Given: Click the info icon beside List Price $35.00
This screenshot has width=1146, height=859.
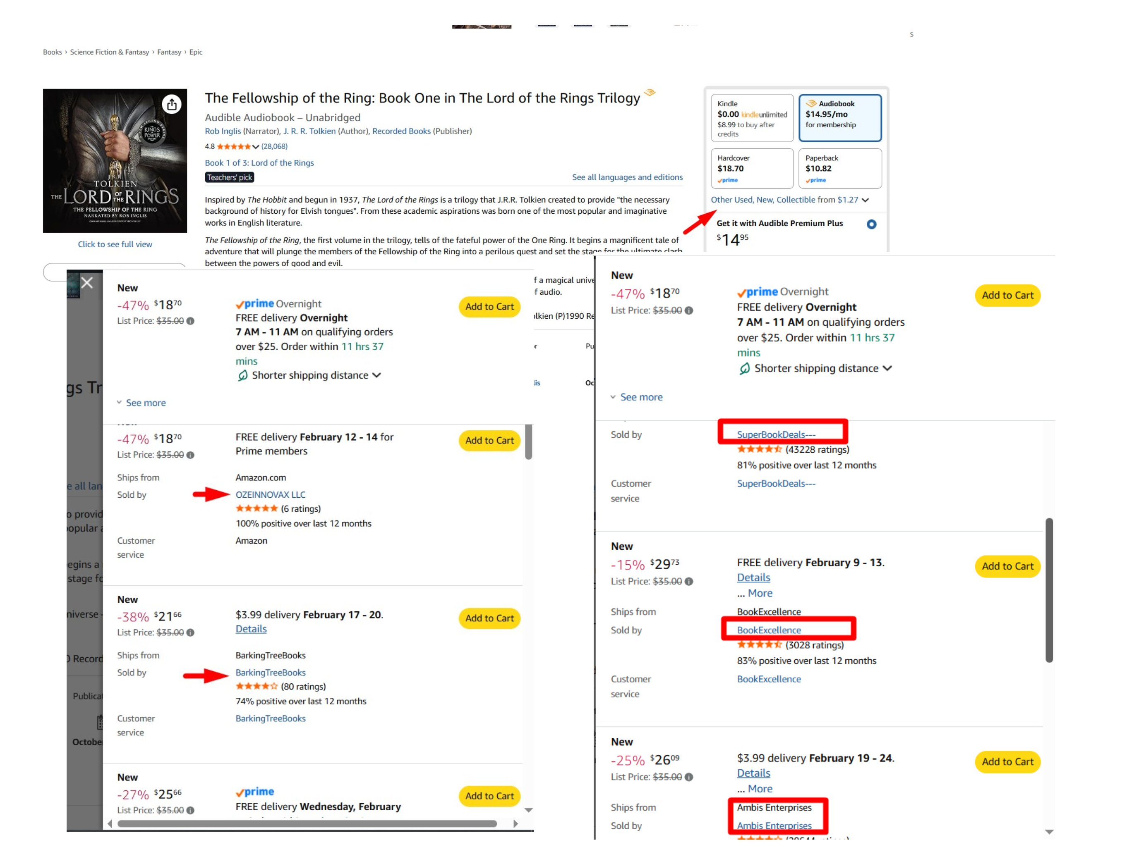Looking at the screenshot, I should 190,321.
